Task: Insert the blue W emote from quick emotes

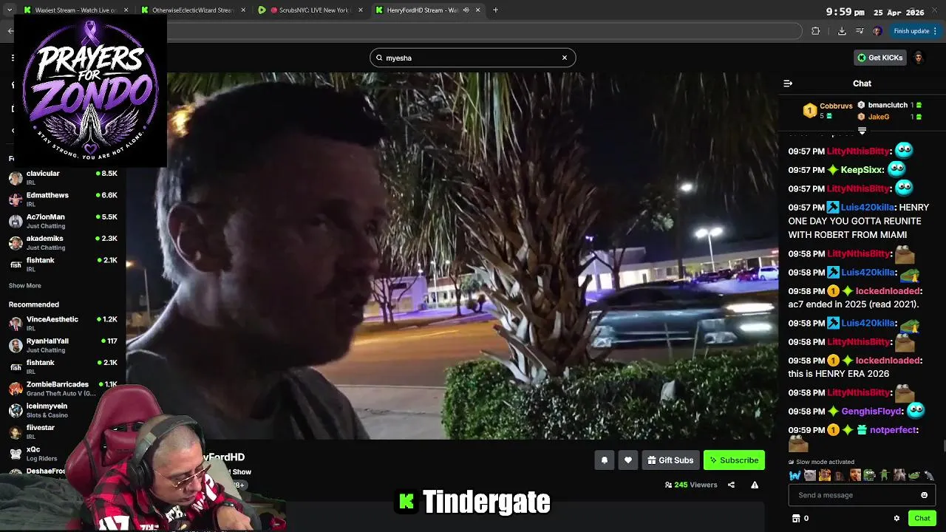Action: tap(795, 475)
